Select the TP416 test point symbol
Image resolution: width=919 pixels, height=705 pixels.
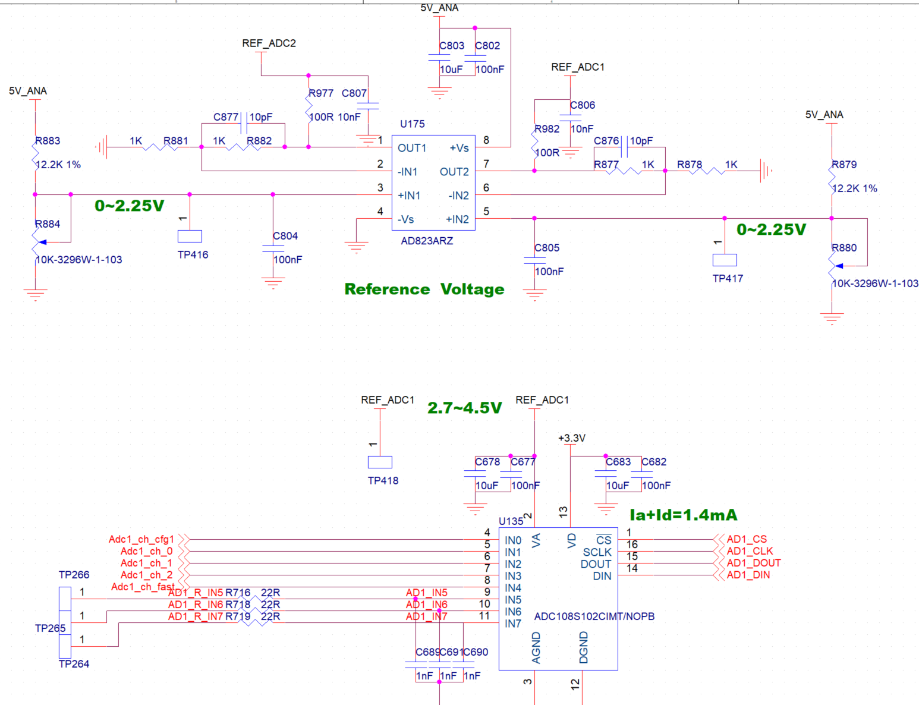[x=190, y=236]
